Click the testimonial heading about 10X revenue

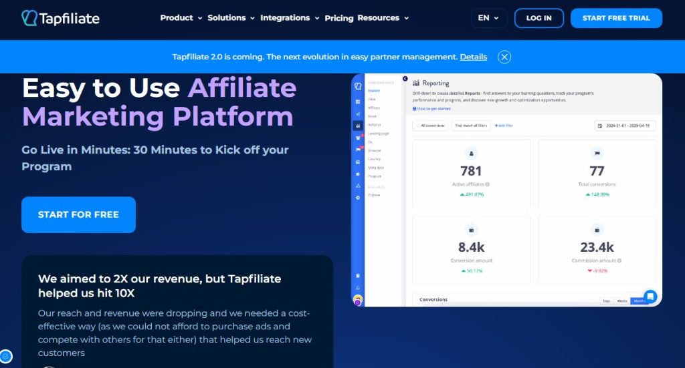159,286
